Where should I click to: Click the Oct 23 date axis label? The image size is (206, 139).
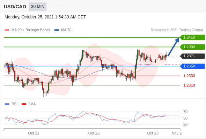click(x=153, y=133)
